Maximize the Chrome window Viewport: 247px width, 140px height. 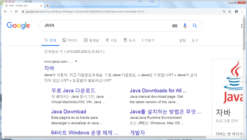235,2
